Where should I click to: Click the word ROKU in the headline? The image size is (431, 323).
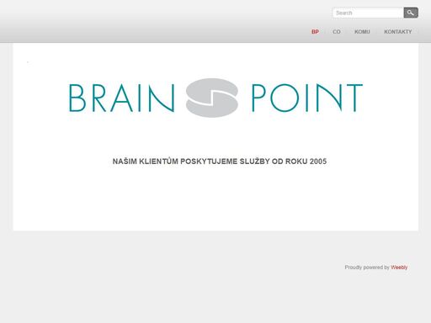296,161
